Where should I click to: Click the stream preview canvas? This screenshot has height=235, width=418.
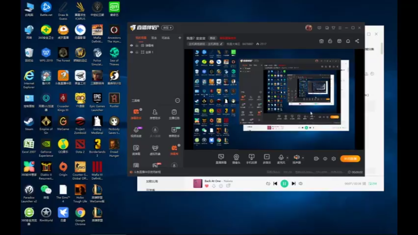click(274, 99)
